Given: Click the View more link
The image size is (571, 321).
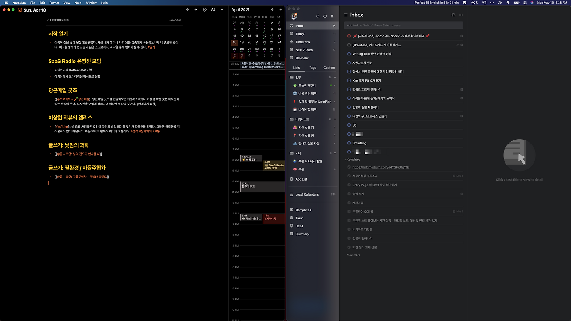Looking at the screenshot, I should 353,255.
